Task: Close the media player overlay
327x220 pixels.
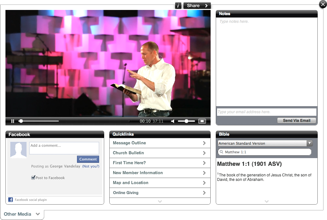Action: tap(323, 4)
